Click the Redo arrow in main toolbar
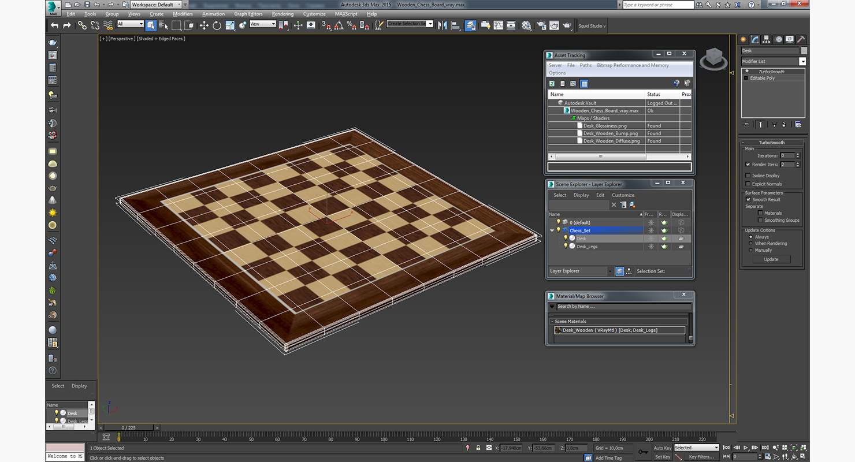This screenshot has height=462, width=855. point(67,25)
